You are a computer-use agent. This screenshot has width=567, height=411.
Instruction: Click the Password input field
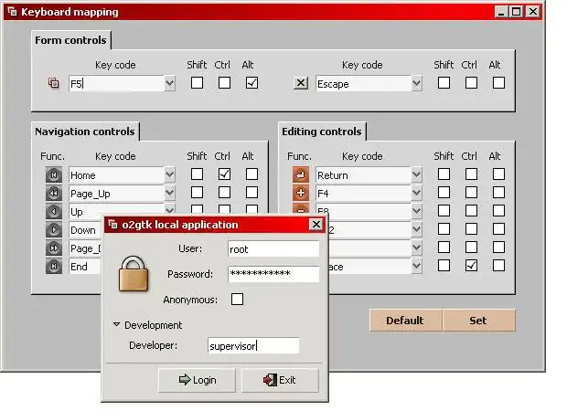[x=273, y=274]
